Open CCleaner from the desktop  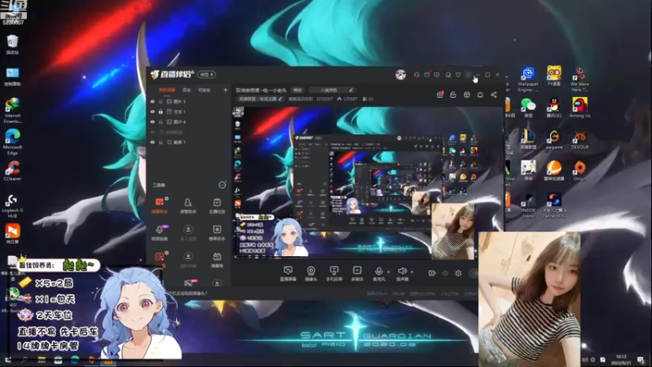(x=12, y=171)
